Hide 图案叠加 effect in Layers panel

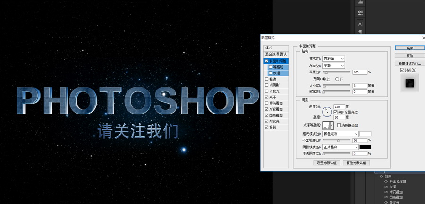[x=386, y=197]
